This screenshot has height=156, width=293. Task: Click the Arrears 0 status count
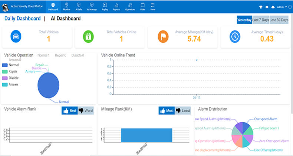point(15,60)
